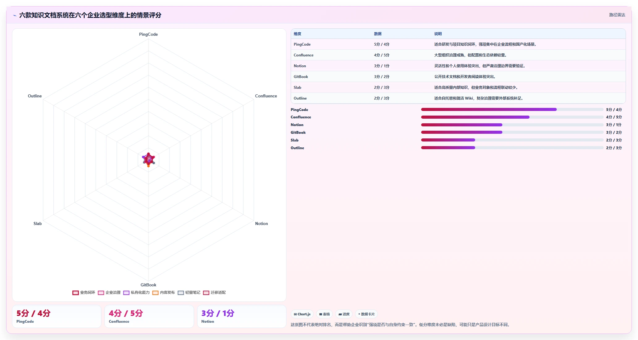Click the 进度 chip
The height and width of the screenshot is (340, 638).
(344, 314)
